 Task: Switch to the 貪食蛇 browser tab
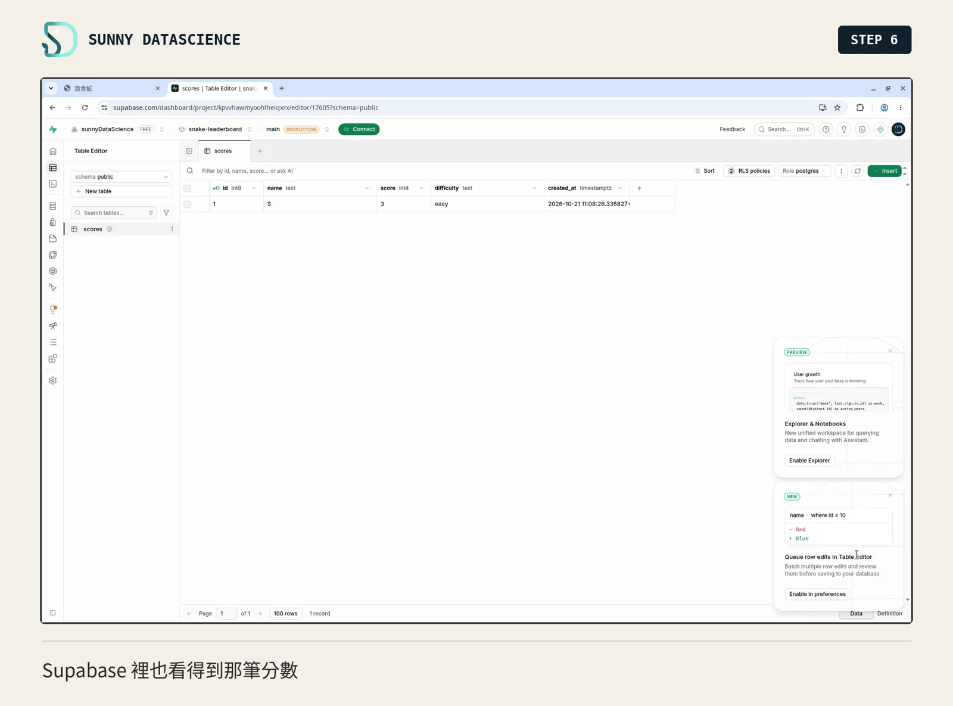pos(112,88)
